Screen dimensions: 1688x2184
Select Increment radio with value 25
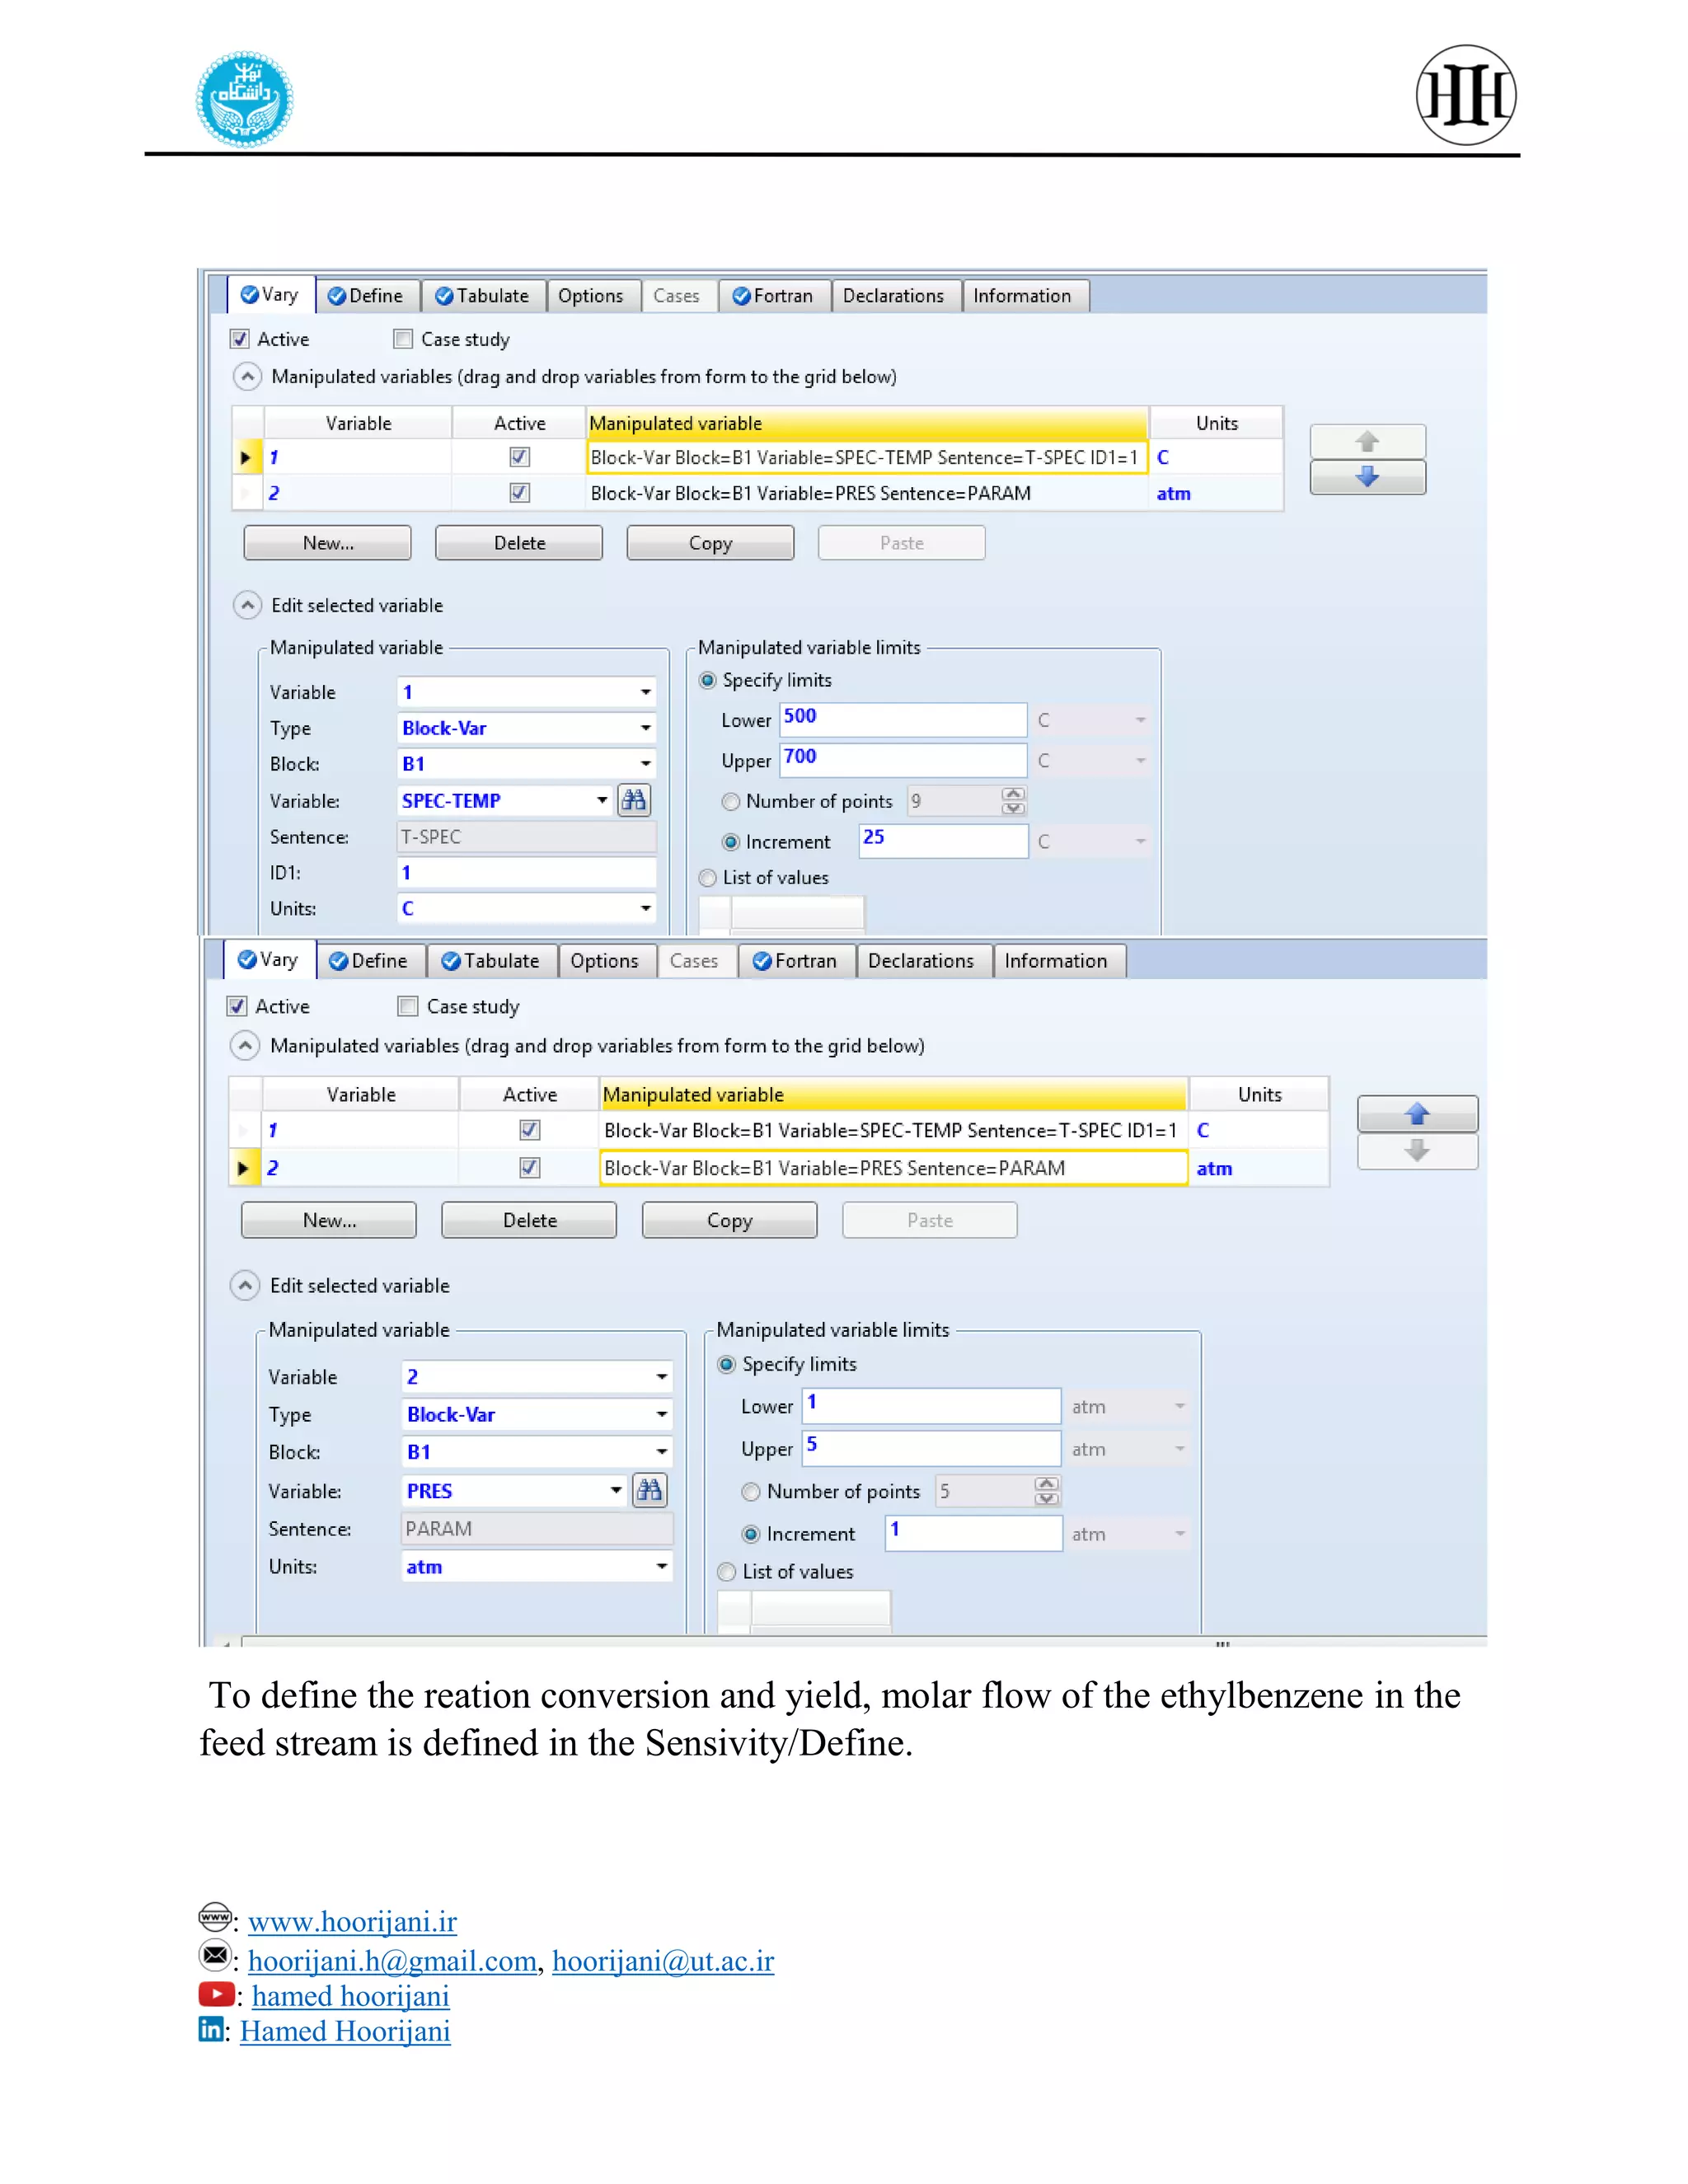[731, 842]
